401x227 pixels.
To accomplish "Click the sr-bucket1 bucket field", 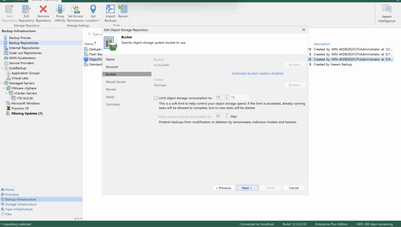I will pos(218,65).
